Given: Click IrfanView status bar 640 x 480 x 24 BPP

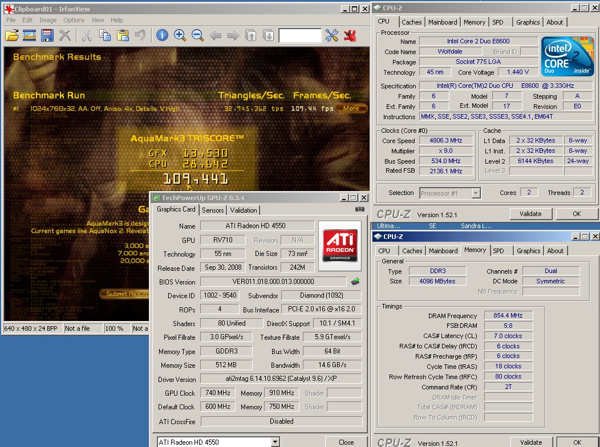Looking at the screenshot, I should 33,328.
